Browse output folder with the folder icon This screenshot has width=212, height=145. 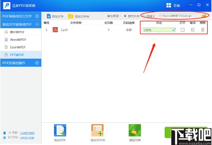[x=204, y=16]
